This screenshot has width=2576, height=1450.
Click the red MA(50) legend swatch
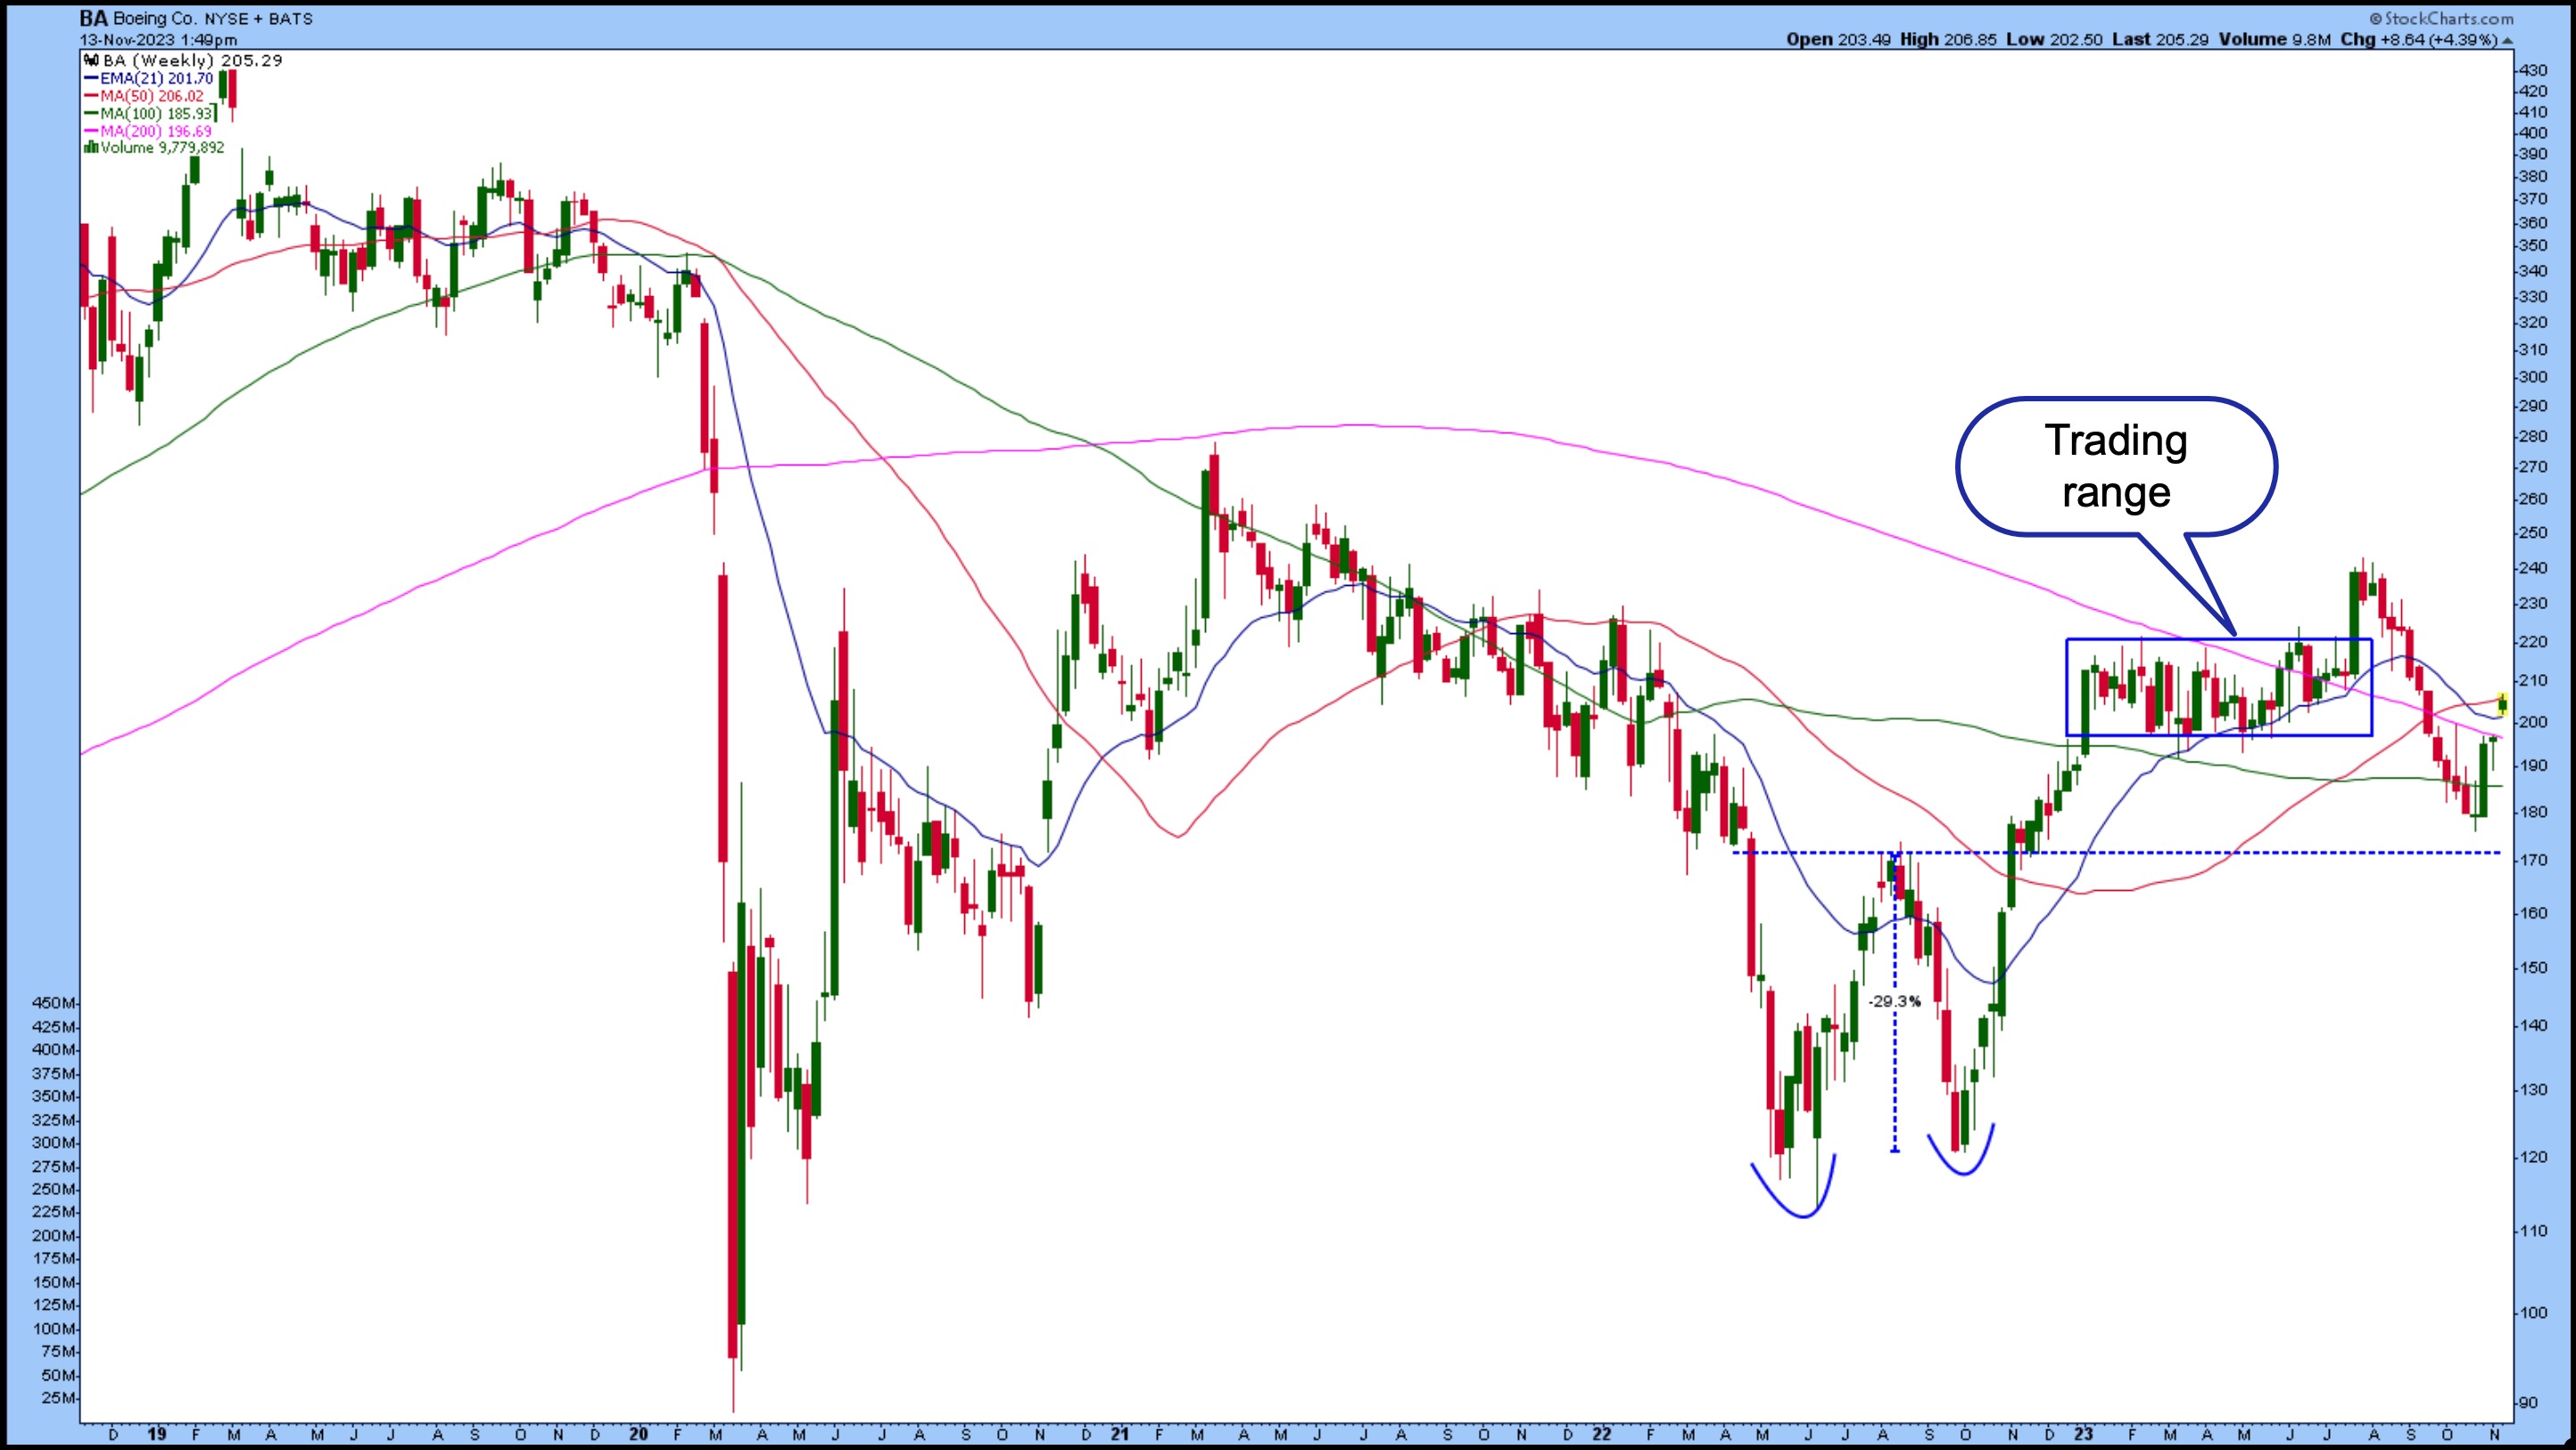pyautogui.click(x=90, y=97)
